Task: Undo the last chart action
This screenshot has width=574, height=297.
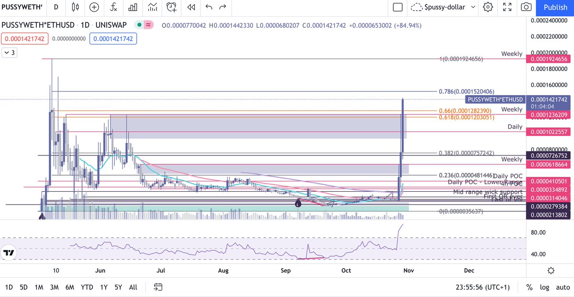Action: (x=209, y=7)
